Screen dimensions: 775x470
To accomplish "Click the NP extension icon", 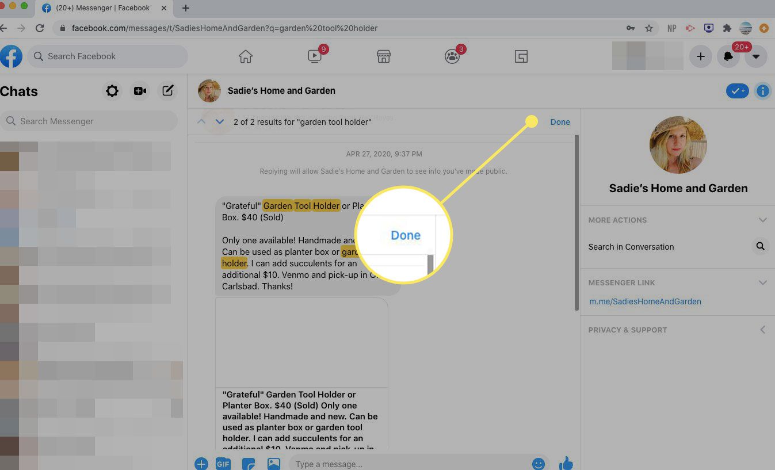I will [671, 28].
